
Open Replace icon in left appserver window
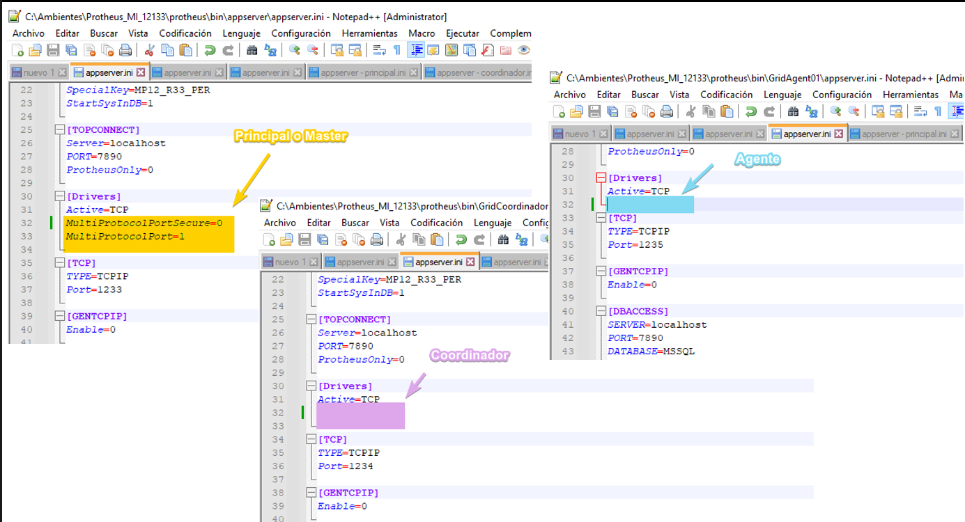tap(270, 50)
